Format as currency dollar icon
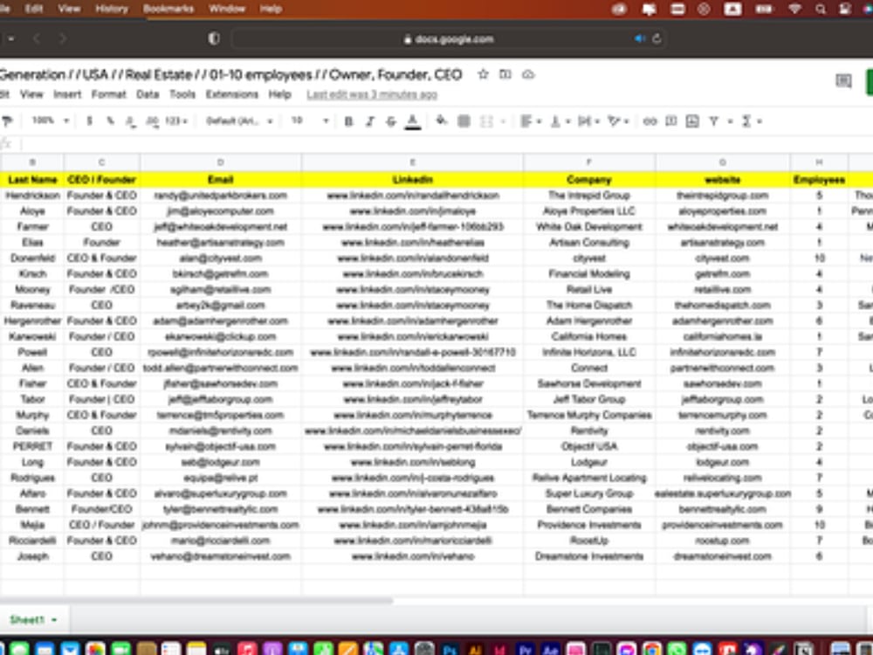 (x=89, y=121)
